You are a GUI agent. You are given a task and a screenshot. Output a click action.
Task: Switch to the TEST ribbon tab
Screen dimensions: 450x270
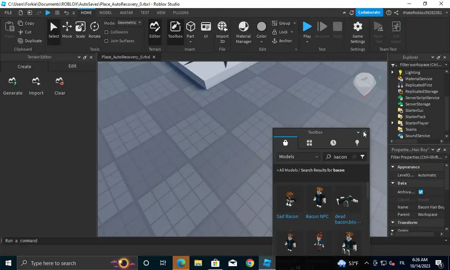pyautogui.click(x=145, y=13)
